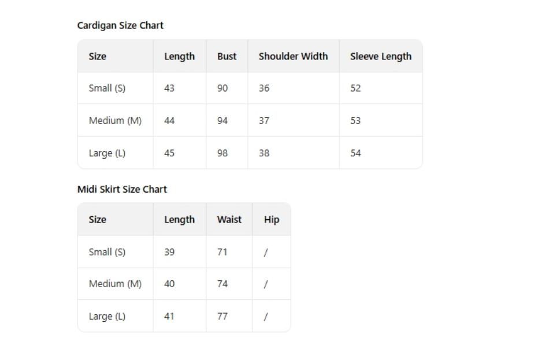Click the Waist column header
This screenshot has width=538, height=346.
pyautogui.click(x=229, y=220)
